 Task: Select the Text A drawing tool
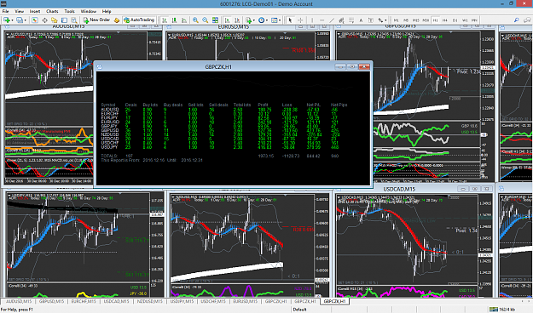click(361, 20)
